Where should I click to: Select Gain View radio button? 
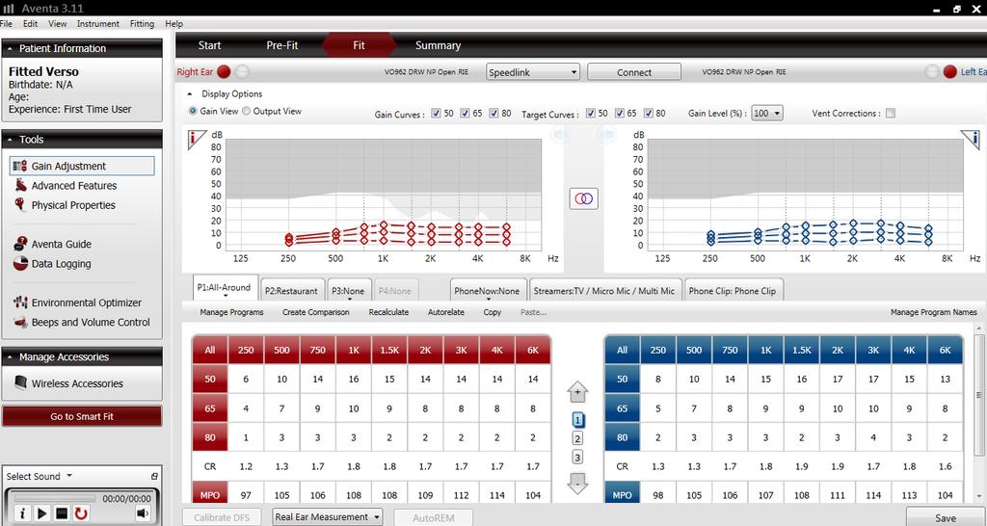193,111
